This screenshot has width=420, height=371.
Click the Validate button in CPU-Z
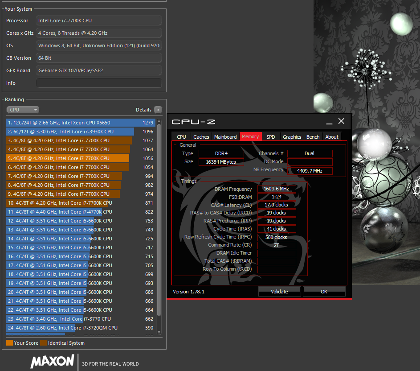click(279, 292)
